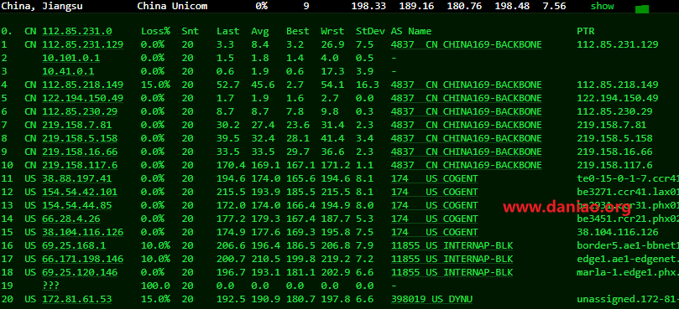Open AS 11855 INTERNAP-BLK on hop 16
The height and width of the screenshot is (309, 679).
click(x=452, y=245)
